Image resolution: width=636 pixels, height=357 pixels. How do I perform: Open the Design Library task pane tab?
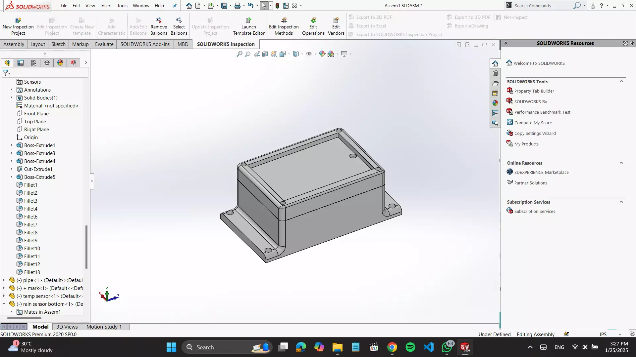pos(495,73)
